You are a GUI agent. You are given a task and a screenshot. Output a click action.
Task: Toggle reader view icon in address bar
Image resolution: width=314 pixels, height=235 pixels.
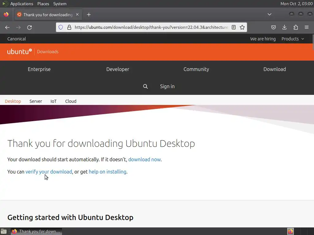233,27
